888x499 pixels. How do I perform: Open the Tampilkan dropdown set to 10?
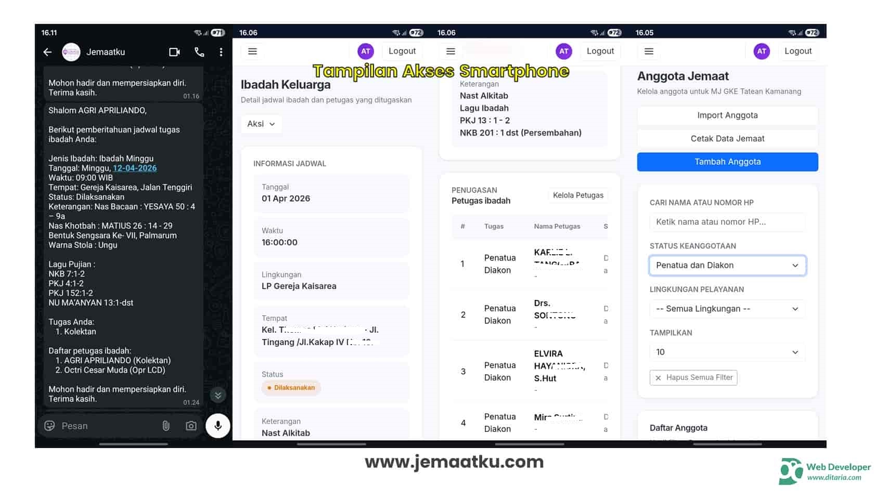tap(727, 352)
